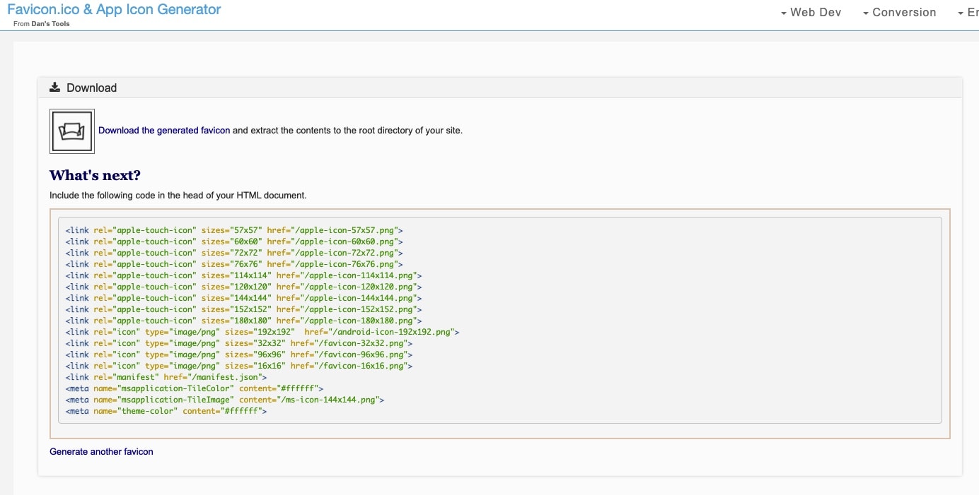Click the "Download the generated favicon" link

click(x=164, y=130)
